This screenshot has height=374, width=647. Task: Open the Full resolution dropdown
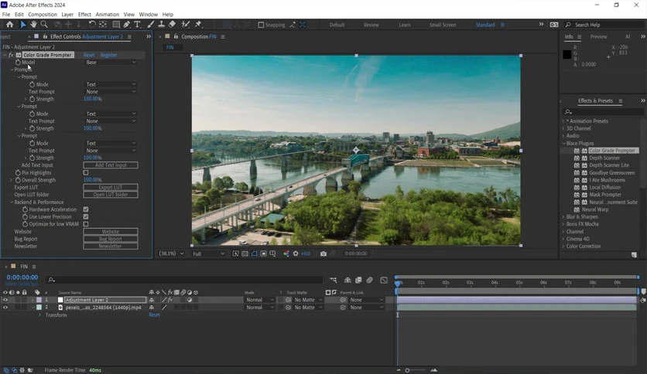[208, 253]
